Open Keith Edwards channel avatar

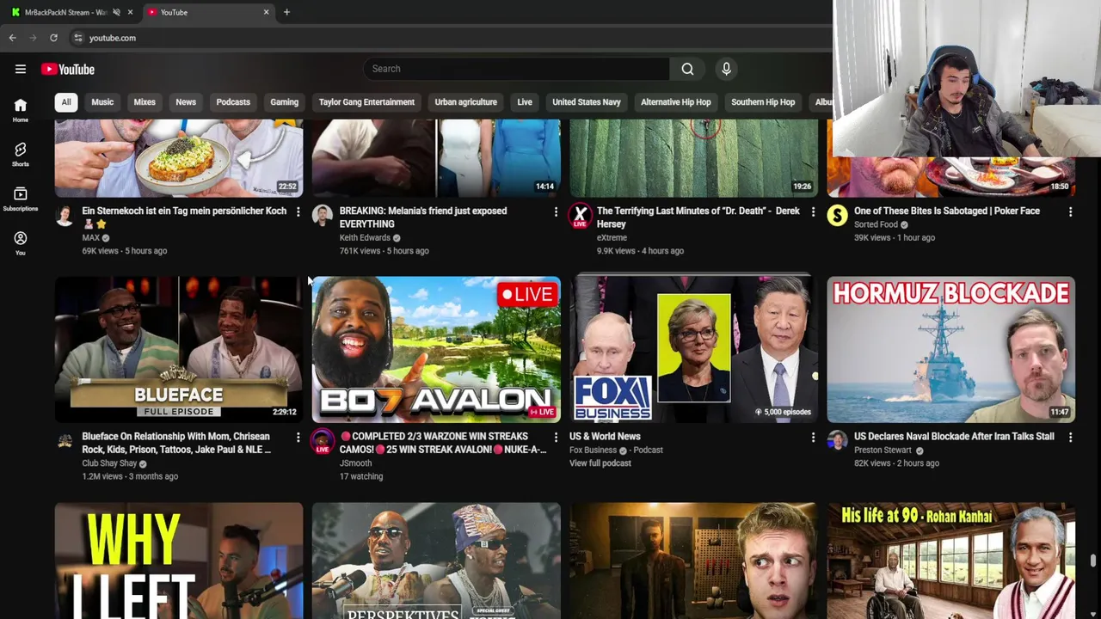pyautogui.click(x=322, y=215)
